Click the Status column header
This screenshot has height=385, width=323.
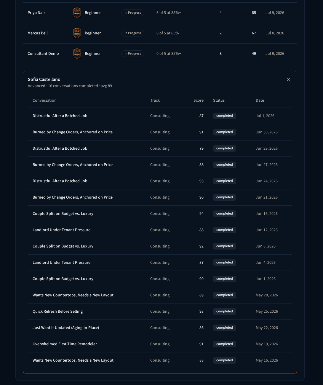[219, 100]
